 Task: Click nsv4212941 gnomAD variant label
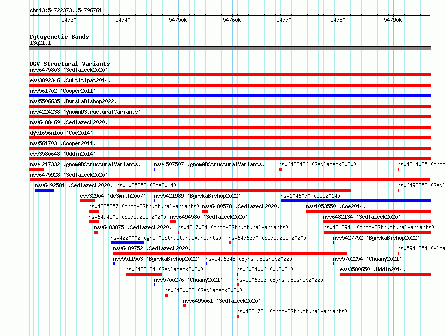379,227
